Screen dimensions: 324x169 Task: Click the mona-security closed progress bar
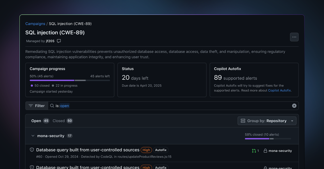tap(268, 139)
